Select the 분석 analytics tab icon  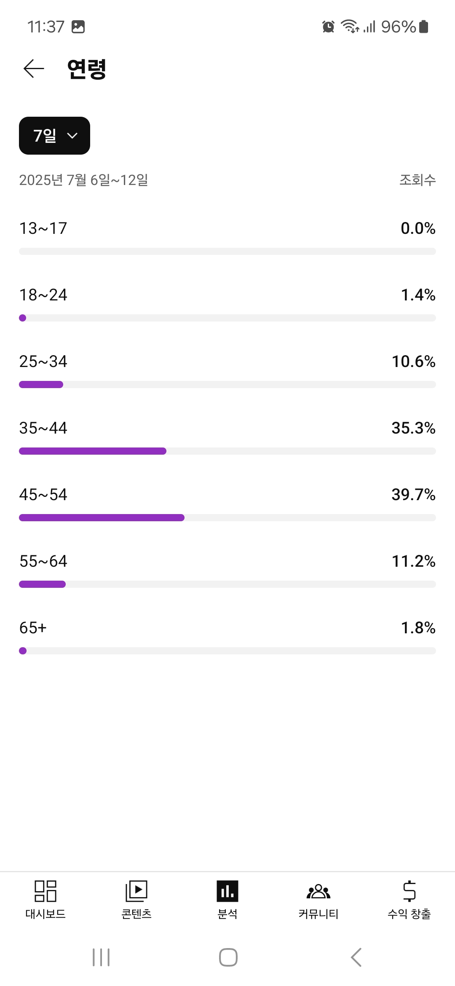tap(227, 891)
